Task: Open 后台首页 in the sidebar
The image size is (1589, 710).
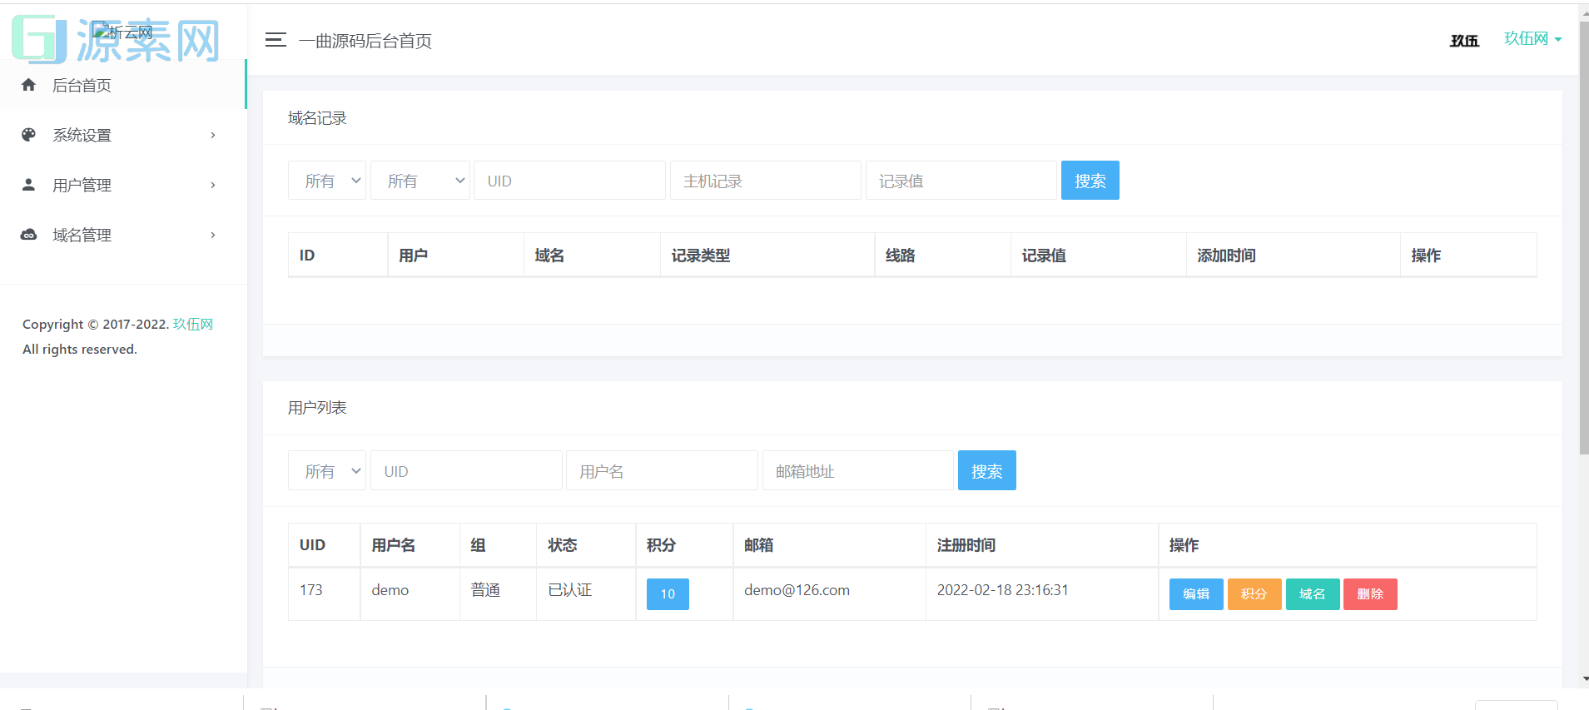Action: pyautogui.click(x=123, y=85)
